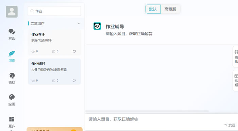This screenshot has height=131, width=238.
Task: Click the search magnifier icon
Action: coord(32,11)
